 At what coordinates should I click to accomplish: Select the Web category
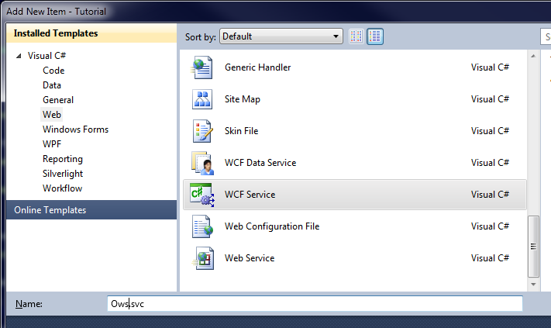(x=52, y=115)
